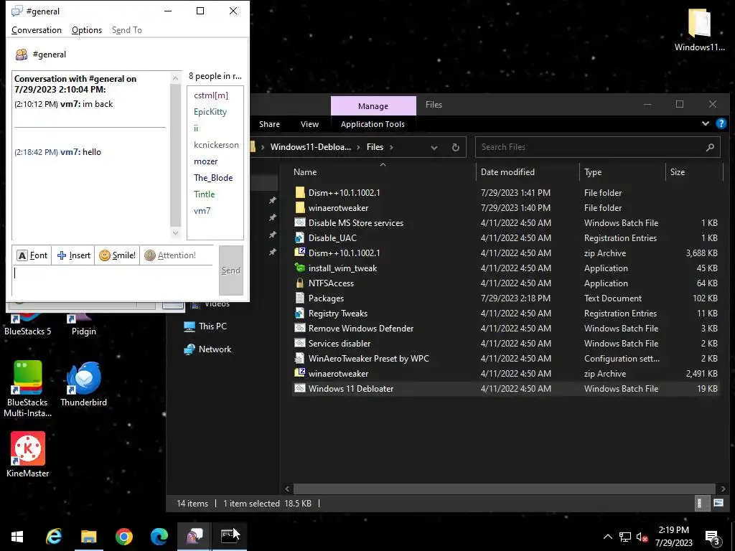Image resolution: width=735 pixels, height=551 pixels.
Task: Switch to large icons view layout icon
Action: (718, 503)
